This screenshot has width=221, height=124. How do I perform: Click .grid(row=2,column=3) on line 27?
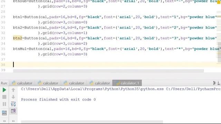tap(64, 6)
